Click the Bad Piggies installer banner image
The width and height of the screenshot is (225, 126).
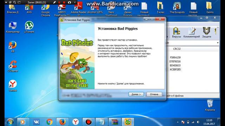click(77, 56)
